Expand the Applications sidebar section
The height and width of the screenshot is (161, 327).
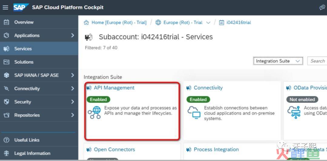[72, 35]
